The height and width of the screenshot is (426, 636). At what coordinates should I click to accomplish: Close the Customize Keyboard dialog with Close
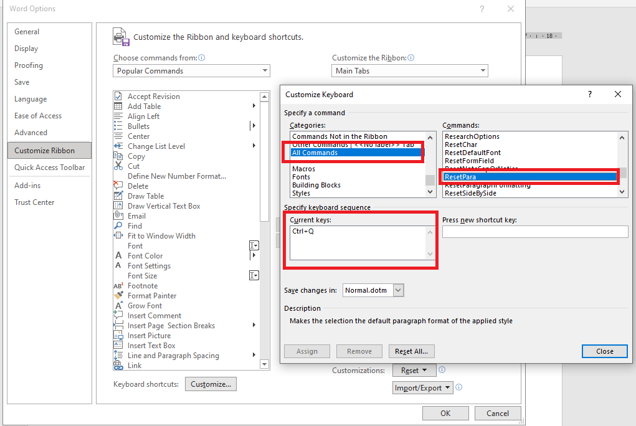point(605,351)
